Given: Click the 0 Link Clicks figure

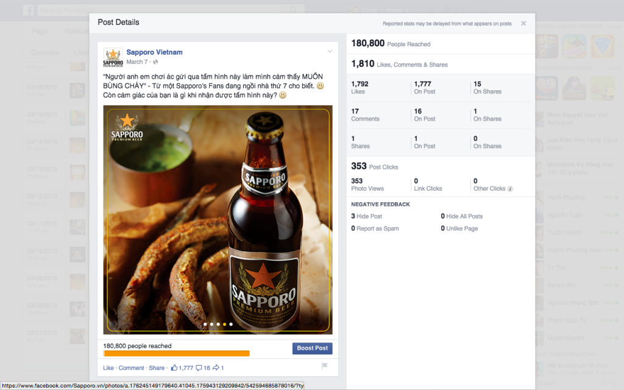Looking at the screenshot, I should coord(428,185).
